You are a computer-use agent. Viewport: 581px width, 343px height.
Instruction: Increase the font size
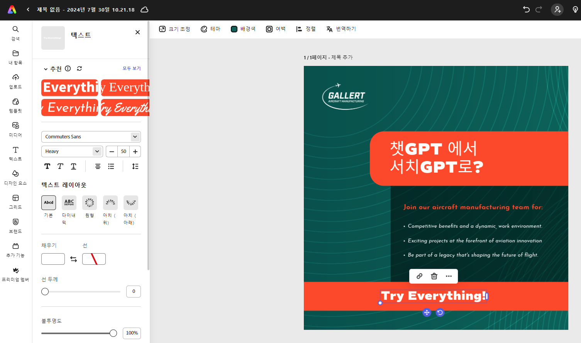135,151
